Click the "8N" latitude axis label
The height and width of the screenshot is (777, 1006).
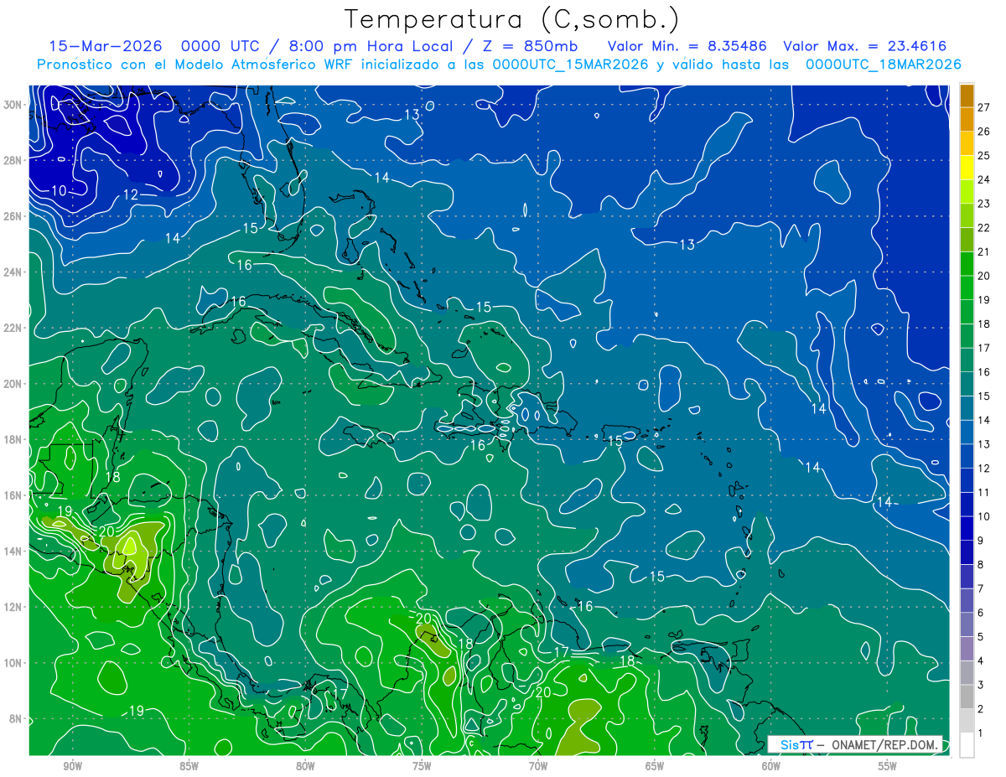tap(17, 718)
